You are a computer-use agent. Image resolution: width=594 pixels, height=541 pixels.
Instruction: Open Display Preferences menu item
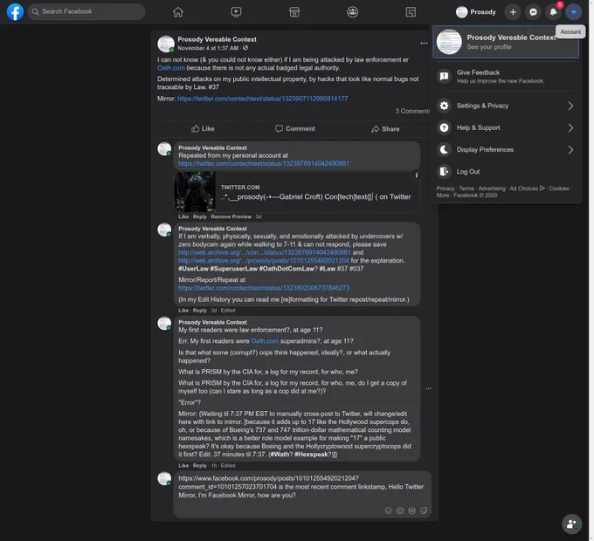coord(506,150)
